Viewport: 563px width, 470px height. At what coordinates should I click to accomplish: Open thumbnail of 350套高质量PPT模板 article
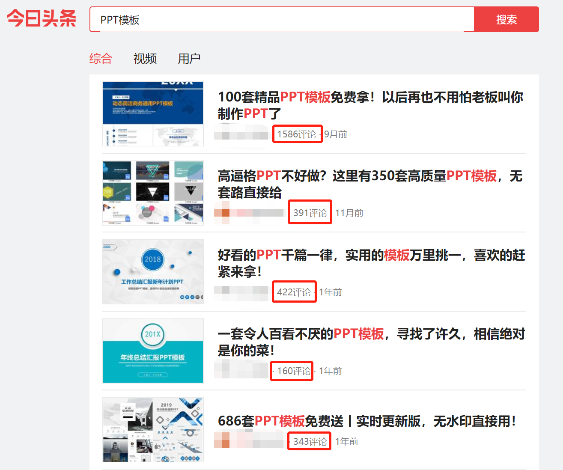[153, 193]
